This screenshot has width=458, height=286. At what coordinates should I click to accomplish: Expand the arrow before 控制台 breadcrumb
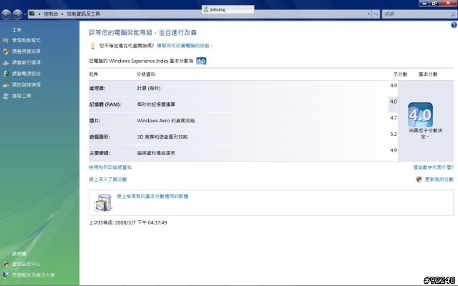(39, 14)
